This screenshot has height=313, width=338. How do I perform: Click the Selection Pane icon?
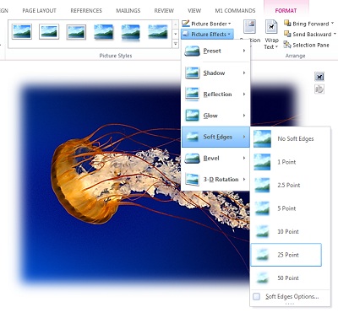[x=287, y=45]
